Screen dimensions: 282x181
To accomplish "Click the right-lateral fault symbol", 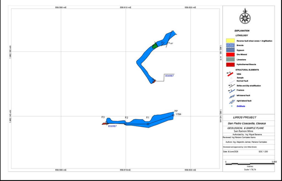I will point(232,101).
